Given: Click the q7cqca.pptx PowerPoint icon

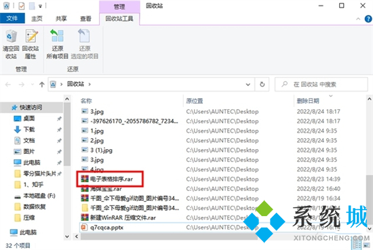Looking at the screenshot, I should coord(84,228).
